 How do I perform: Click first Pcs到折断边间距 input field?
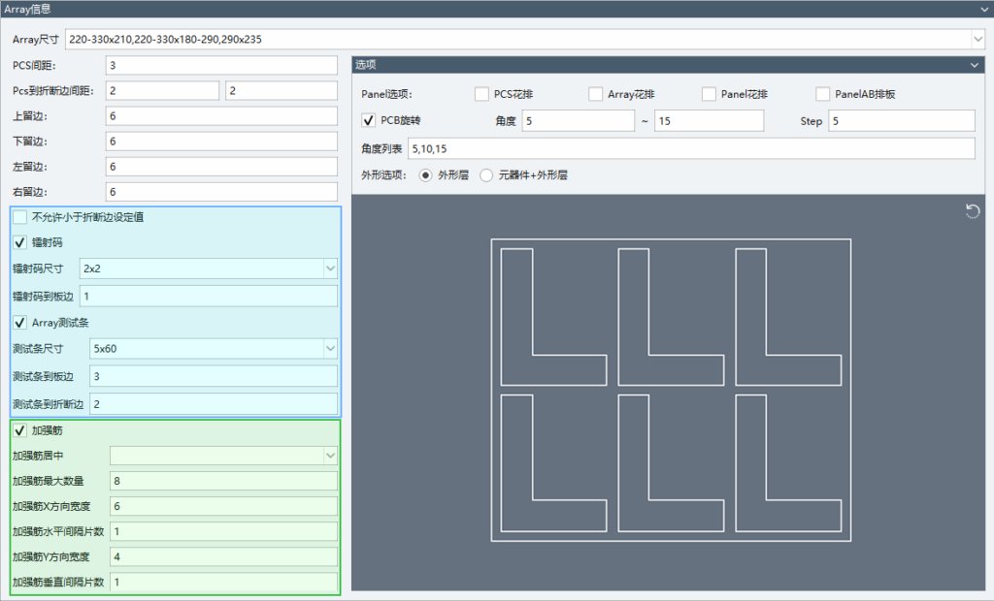(162, 90)
